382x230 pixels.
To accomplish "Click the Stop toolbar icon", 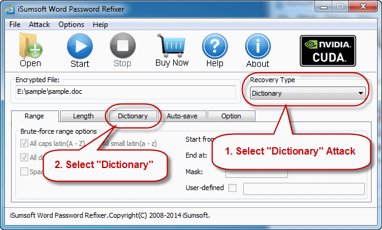I will [x=123, y=46].
